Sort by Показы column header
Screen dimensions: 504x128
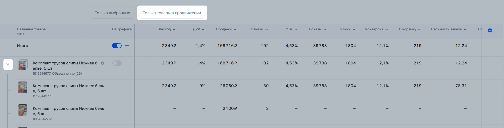tap(317, 29)
